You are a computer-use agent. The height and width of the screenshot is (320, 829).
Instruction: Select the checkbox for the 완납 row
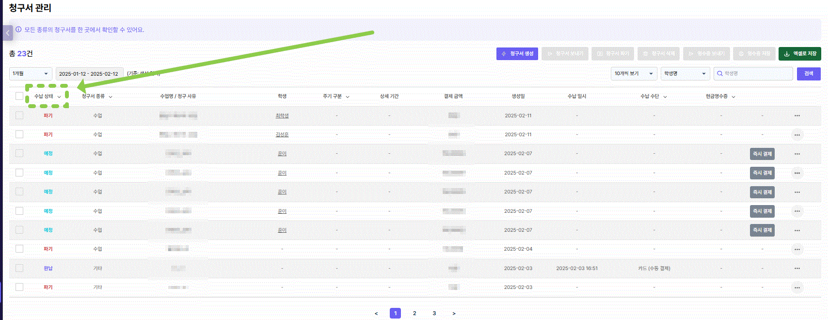click(x=19, y=268)
